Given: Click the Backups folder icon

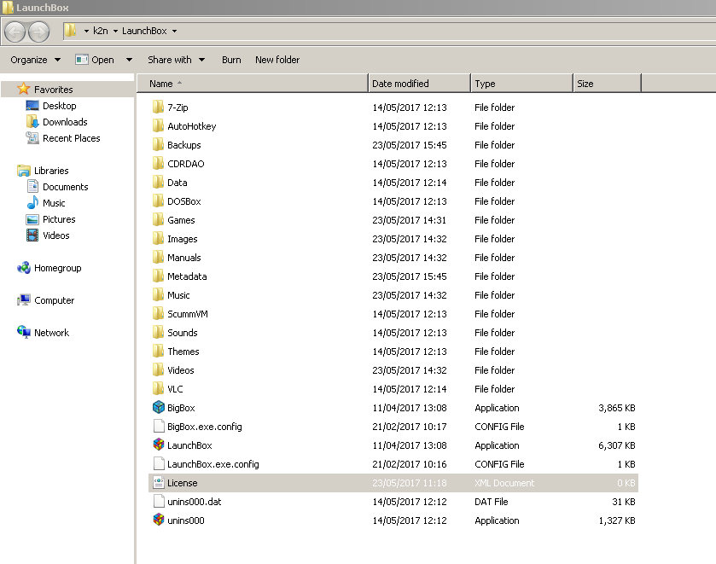Looking at the screenshot, I should pyautogui.click(x=158, y=144).
